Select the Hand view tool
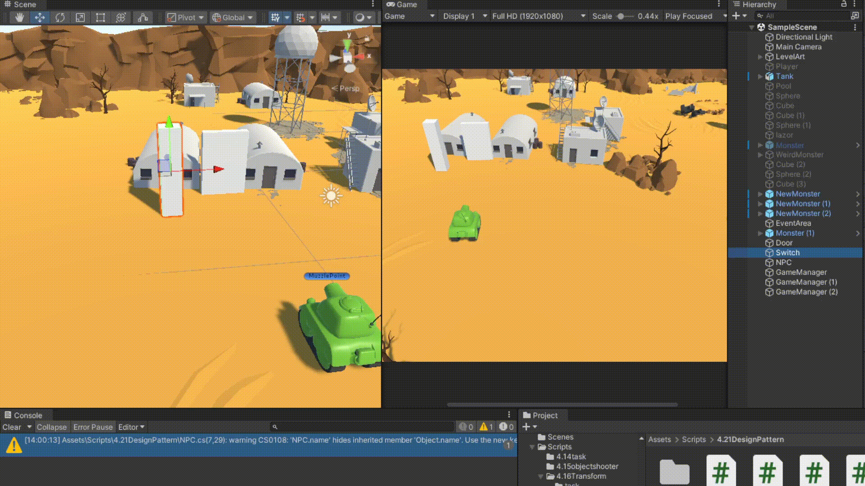 (x=19, y=18)
